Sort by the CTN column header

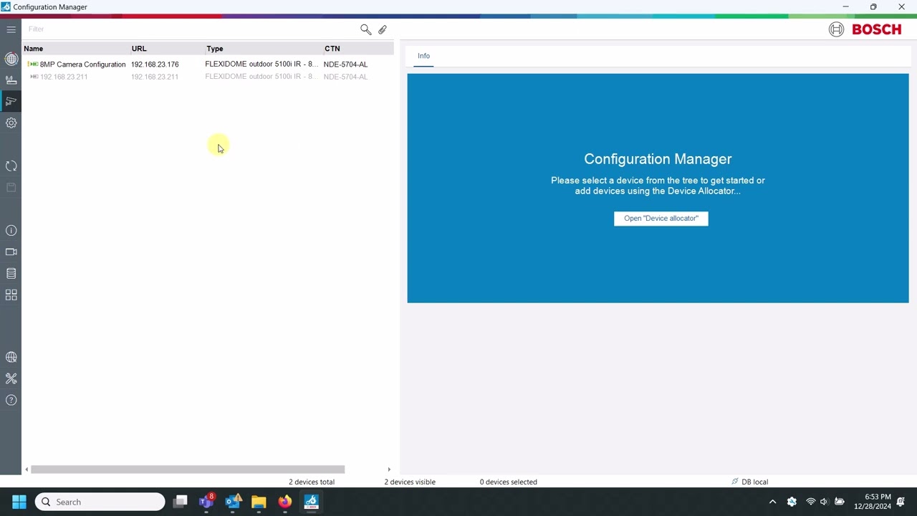[332, 49]
